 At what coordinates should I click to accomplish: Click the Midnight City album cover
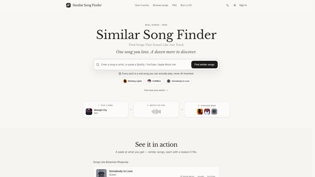tap(89, 111)
